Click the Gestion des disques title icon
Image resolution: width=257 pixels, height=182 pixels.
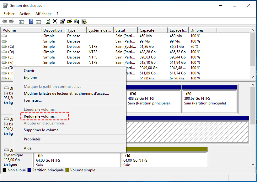click(5, 6)
